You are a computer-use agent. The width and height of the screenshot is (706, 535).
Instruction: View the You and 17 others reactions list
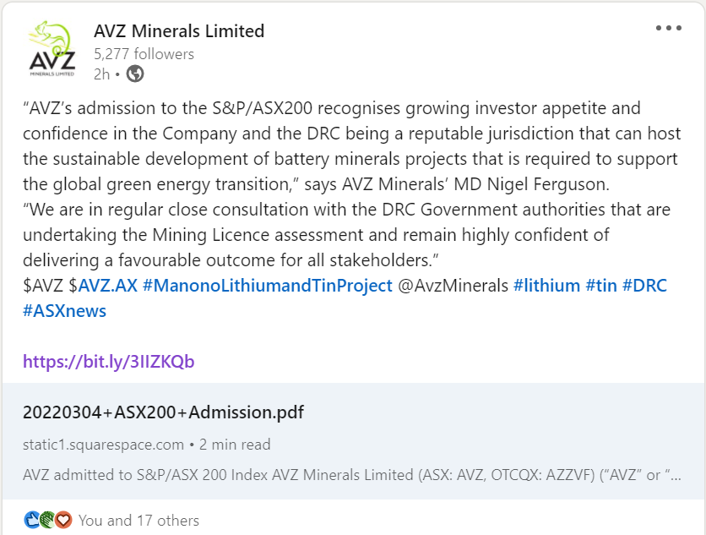[x=138, y=521]
